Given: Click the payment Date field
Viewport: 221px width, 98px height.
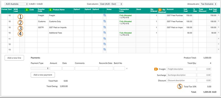Looking at the screenshot, I should point(68,68).
